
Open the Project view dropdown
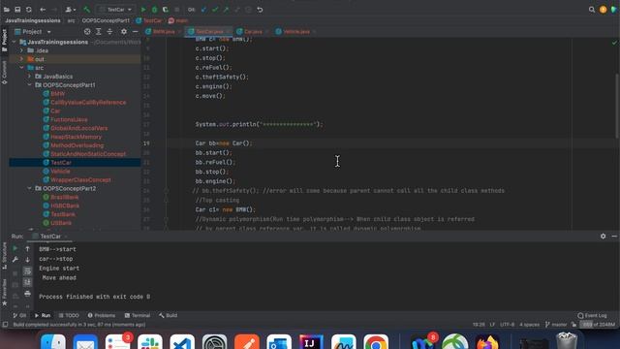click(x=32, y=32)
